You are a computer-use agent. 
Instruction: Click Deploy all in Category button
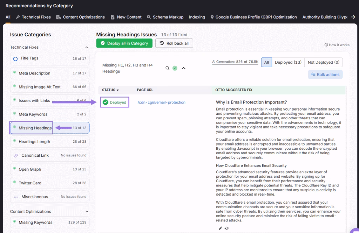[124, 43]
